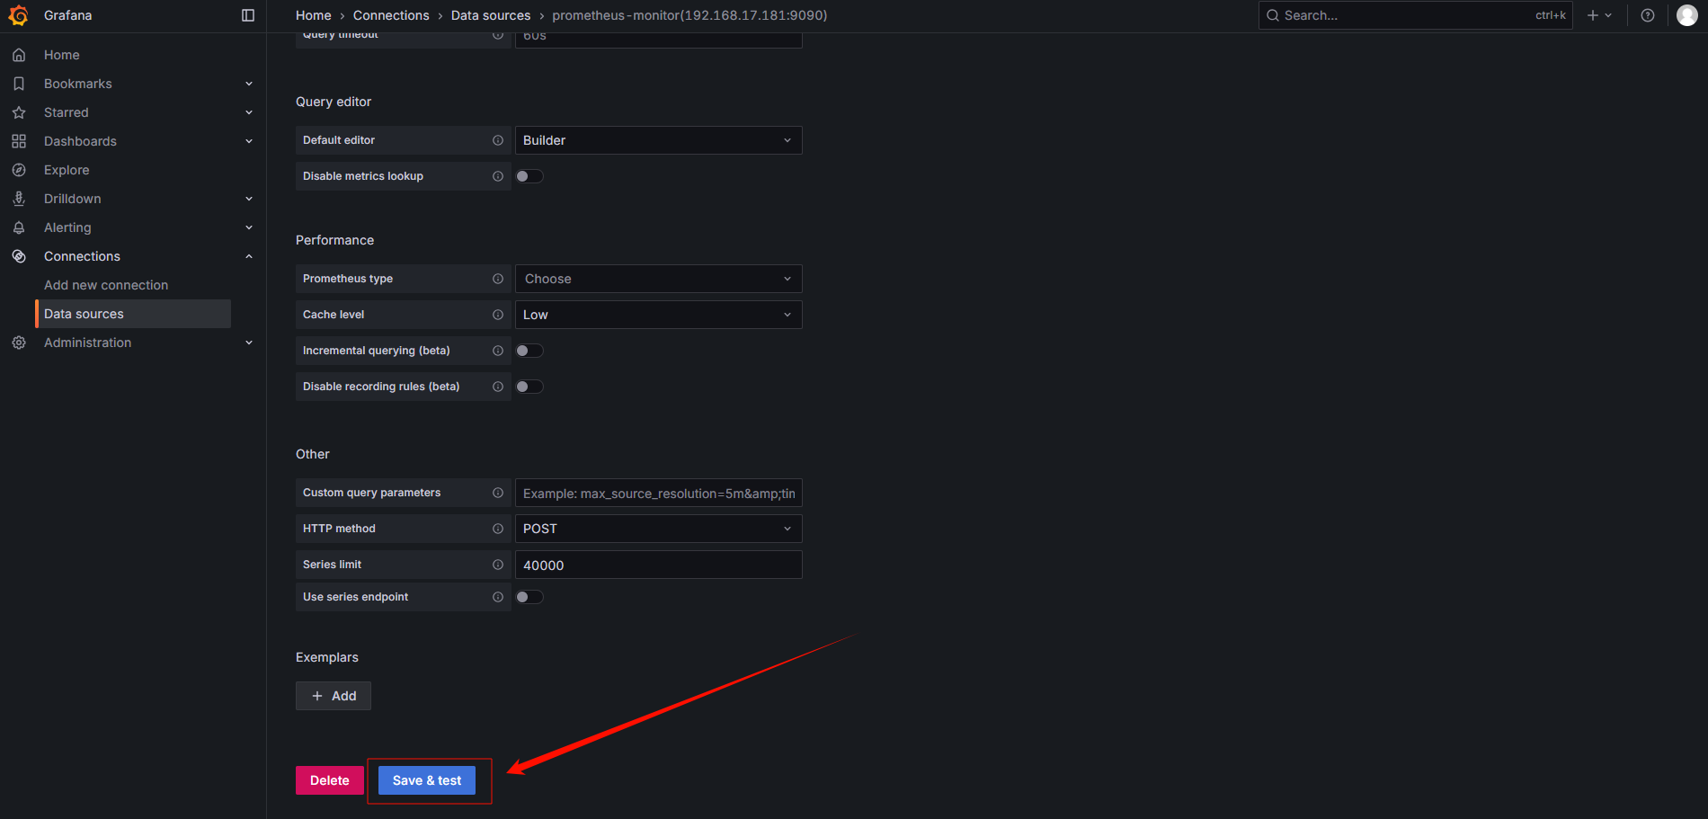Show info tooltip for Use series endpoint

[x=498, y=597]
